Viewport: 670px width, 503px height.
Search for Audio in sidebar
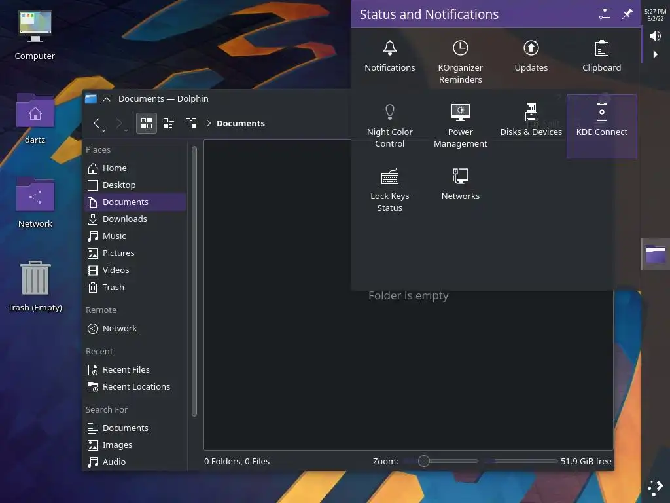[x=135, y=462]
